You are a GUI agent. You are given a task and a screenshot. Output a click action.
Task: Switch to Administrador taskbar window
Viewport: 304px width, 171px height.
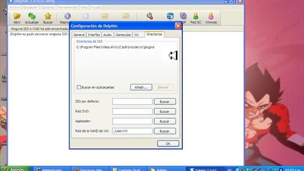click(x=52, y=169)
